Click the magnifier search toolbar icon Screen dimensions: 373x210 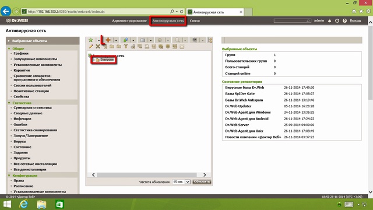(177, 40)
